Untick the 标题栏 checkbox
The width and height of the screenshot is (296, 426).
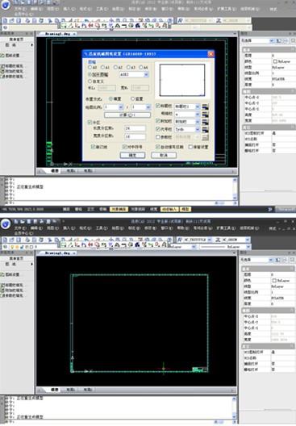(x=158, y=106)
